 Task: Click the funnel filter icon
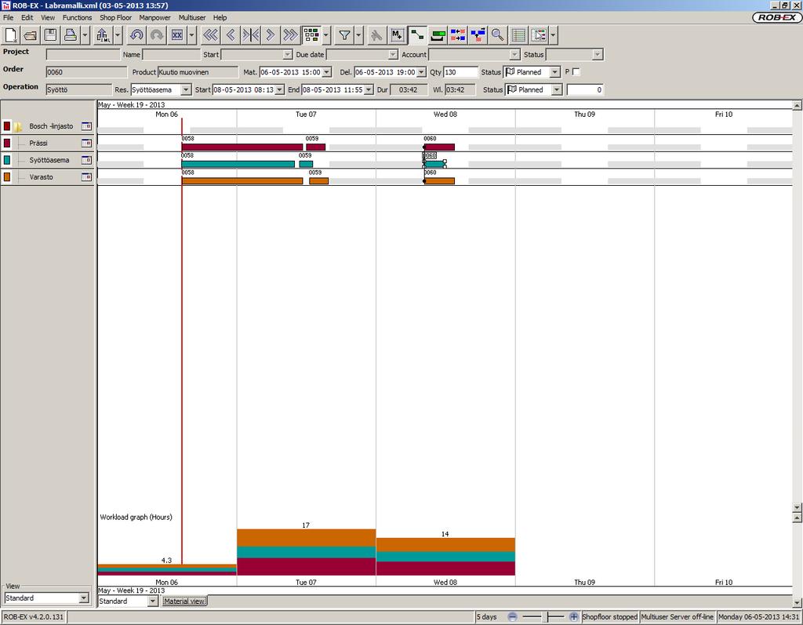click(345, 35)
